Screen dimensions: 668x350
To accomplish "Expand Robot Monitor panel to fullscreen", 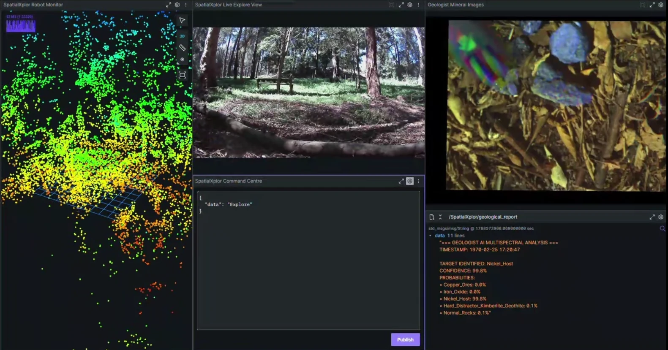I will [169, 5].
